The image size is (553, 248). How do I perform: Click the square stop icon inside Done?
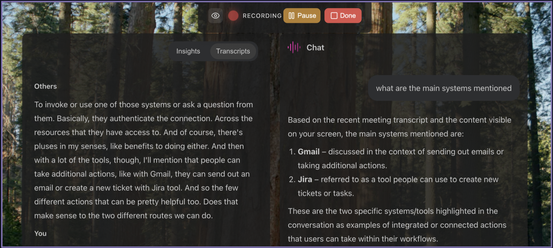click(334, 16)
